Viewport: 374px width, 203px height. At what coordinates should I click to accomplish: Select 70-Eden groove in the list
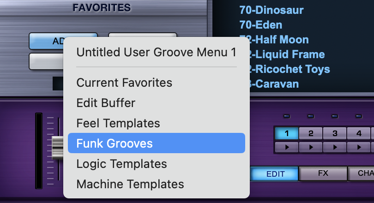pos(260,24)
